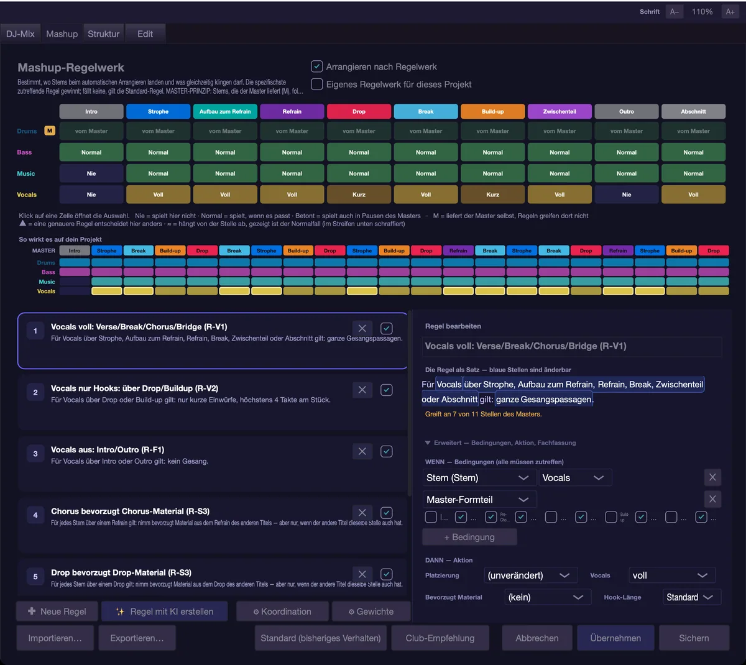Open the Struktur tab
The height and width of the screenshot is (665, 746).
(x=104, y=34)
